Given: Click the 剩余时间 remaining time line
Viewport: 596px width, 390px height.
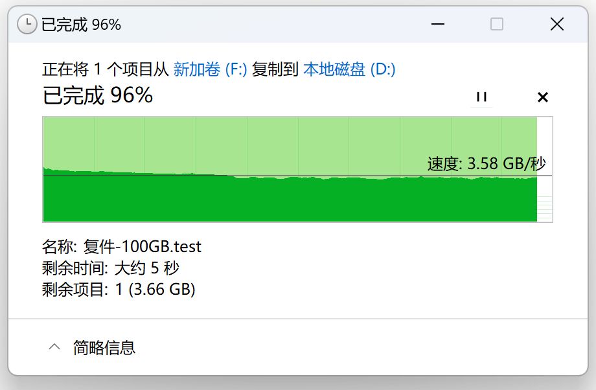Looking at the screenshot, I should 110,268.
